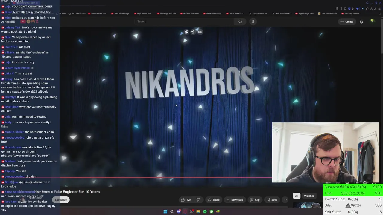
Task: Open the recommended video thumbnail below filter chips
Action: (307, 205)
